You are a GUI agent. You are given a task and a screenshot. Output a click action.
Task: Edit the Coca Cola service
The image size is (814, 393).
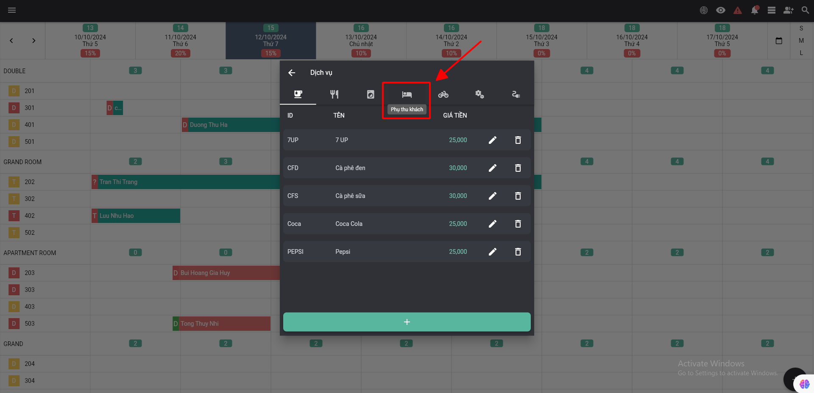[493, 224]
